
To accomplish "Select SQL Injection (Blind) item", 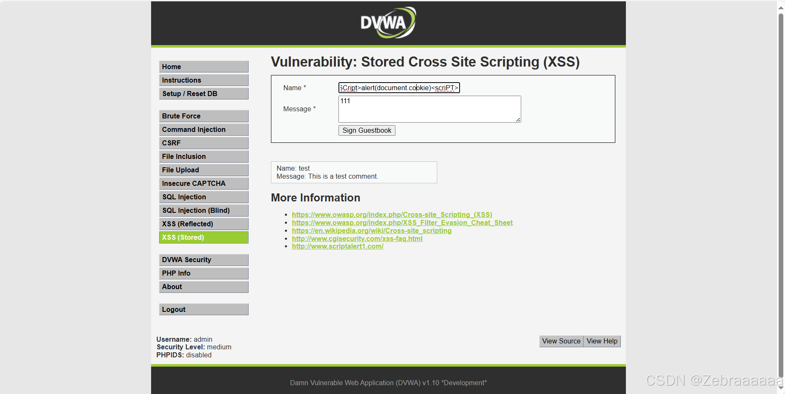I will [204, 210].
